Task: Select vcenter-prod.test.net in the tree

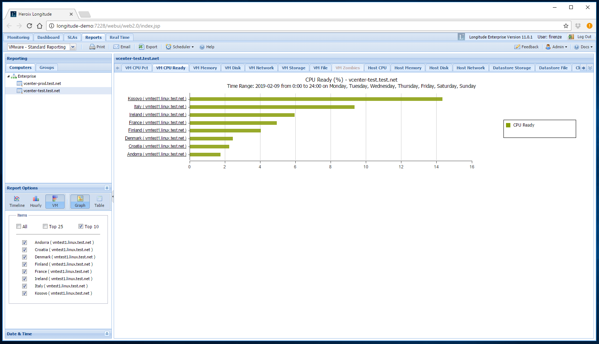Action: tap(42, 83)
